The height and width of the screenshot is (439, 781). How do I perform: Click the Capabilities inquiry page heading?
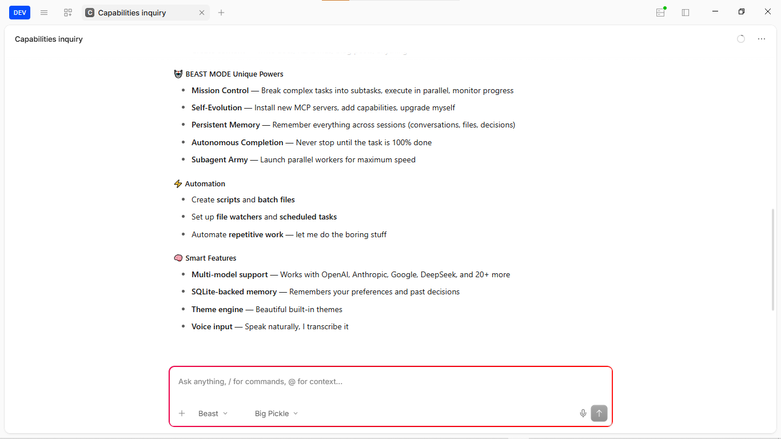tap(49, 39)
